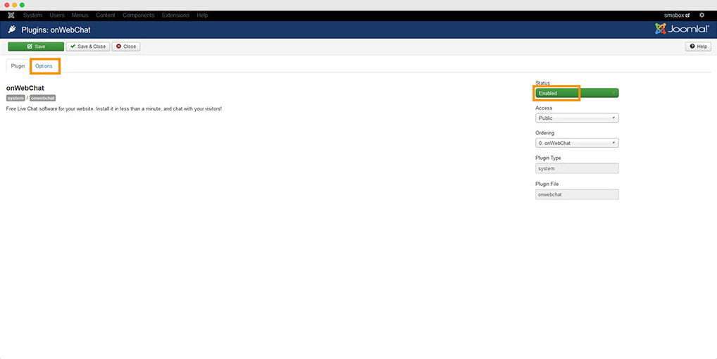
Task: Expand the Ordering dropdown
Action: 576,143
